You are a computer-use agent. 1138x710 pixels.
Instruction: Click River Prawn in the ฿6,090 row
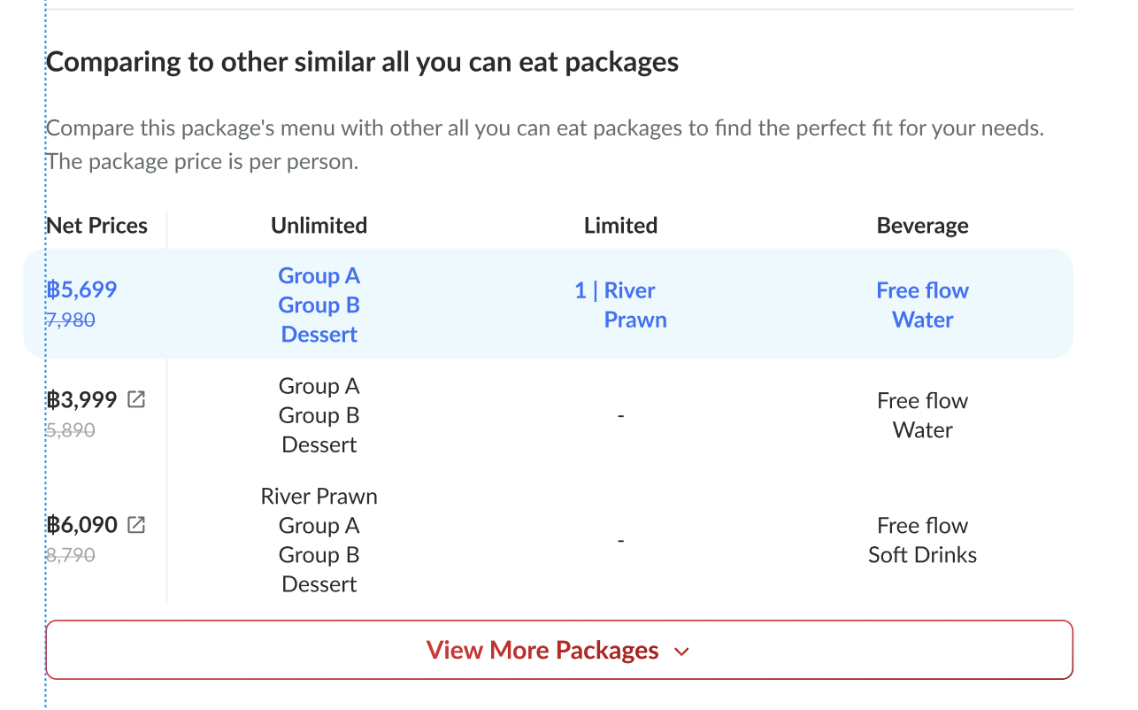pyautogui.click(x=319, y=497)
